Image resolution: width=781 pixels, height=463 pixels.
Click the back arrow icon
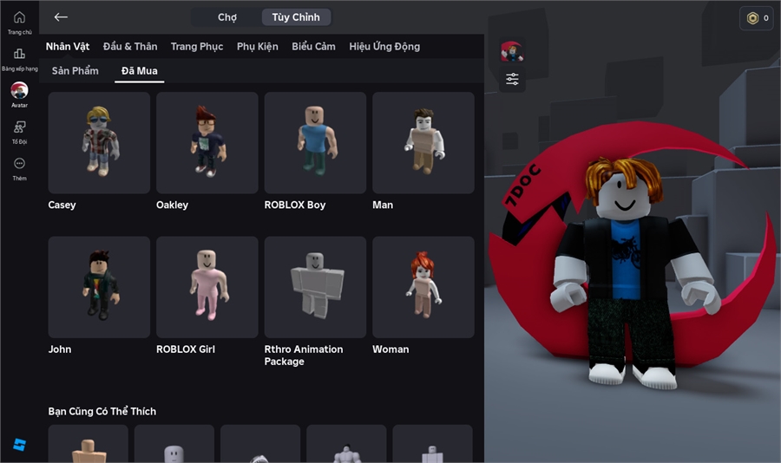pyautogui.click(x=61, y=17)
